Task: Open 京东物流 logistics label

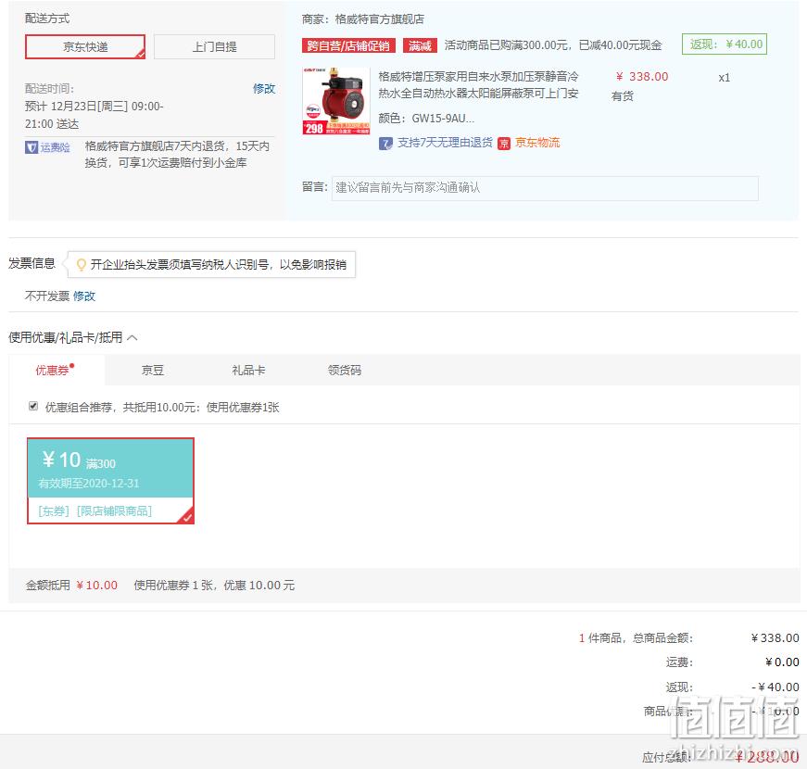Action: [x=537, y=143]
